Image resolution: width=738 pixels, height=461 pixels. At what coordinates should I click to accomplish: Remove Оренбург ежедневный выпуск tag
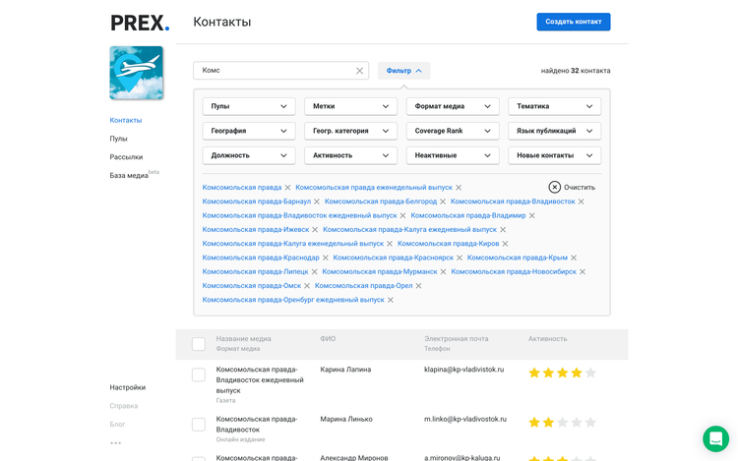click(391, 300)
